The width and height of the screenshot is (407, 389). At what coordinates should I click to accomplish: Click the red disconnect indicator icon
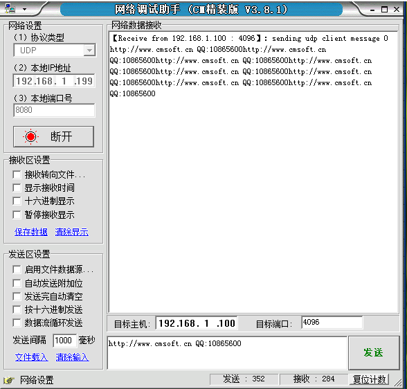point(31,136)
